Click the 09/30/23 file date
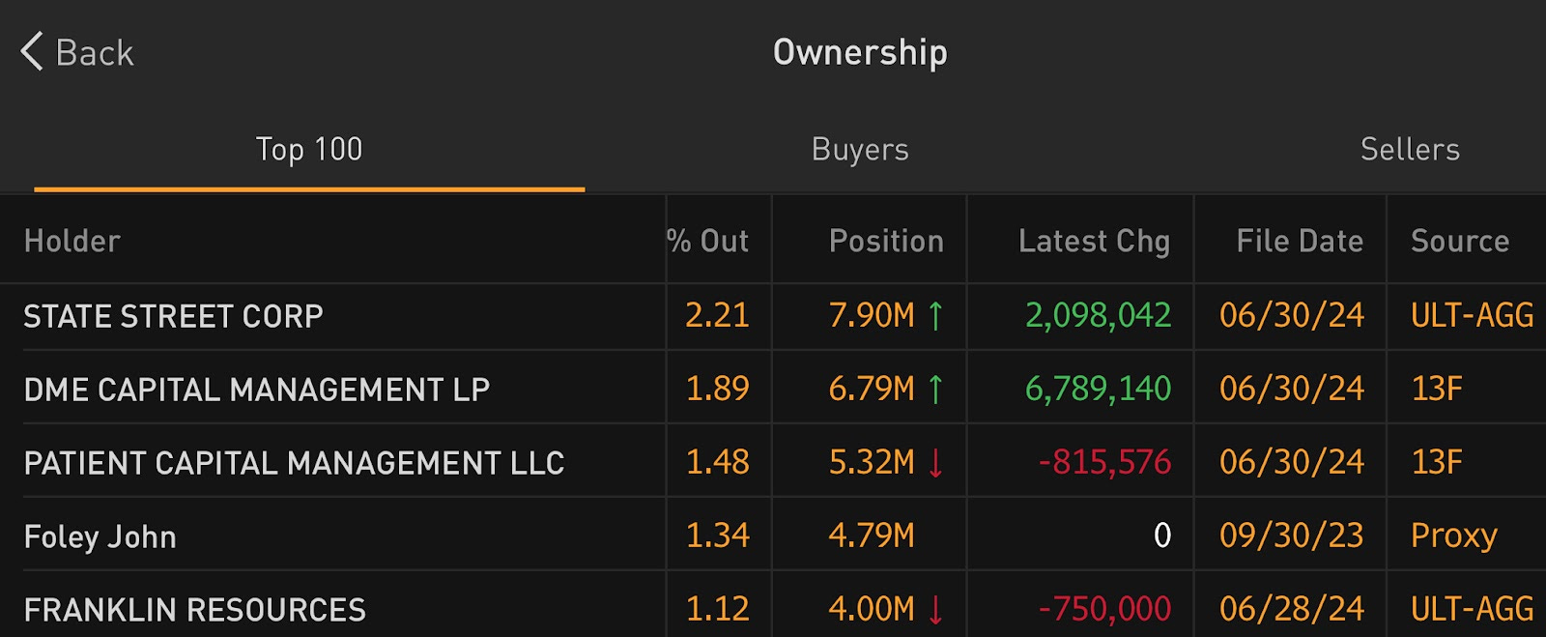The width and height of the screenshot is (1546, 637). [1292, 536]
